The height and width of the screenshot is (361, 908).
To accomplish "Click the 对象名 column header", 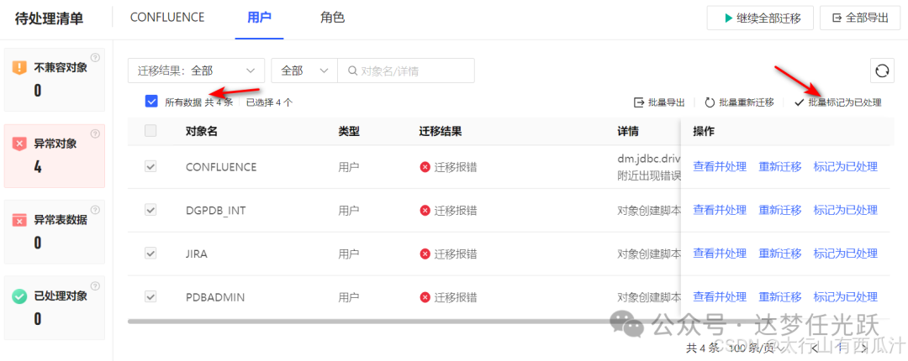I will [202, 131].
